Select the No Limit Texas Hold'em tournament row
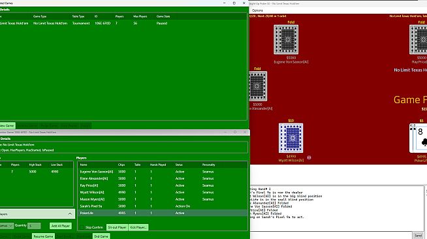The height and width of the screenshot is (239, 427). [x=123, y=24]
